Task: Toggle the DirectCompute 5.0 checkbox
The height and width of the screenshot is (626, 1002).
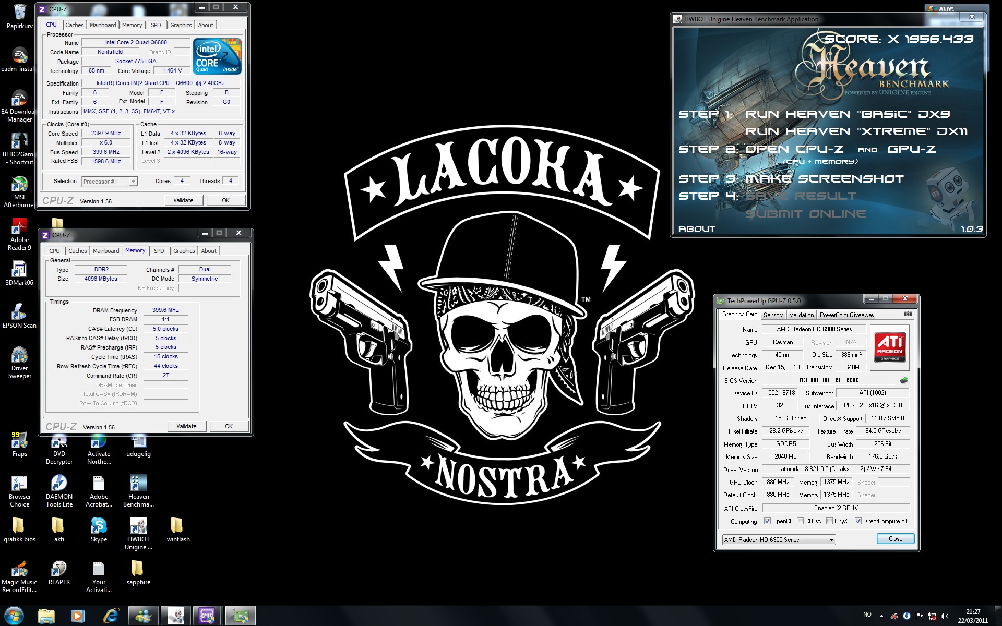Action: (858, 521)
